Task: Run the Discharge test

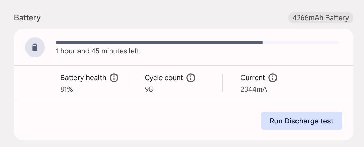Action: [x=302, y=121]
